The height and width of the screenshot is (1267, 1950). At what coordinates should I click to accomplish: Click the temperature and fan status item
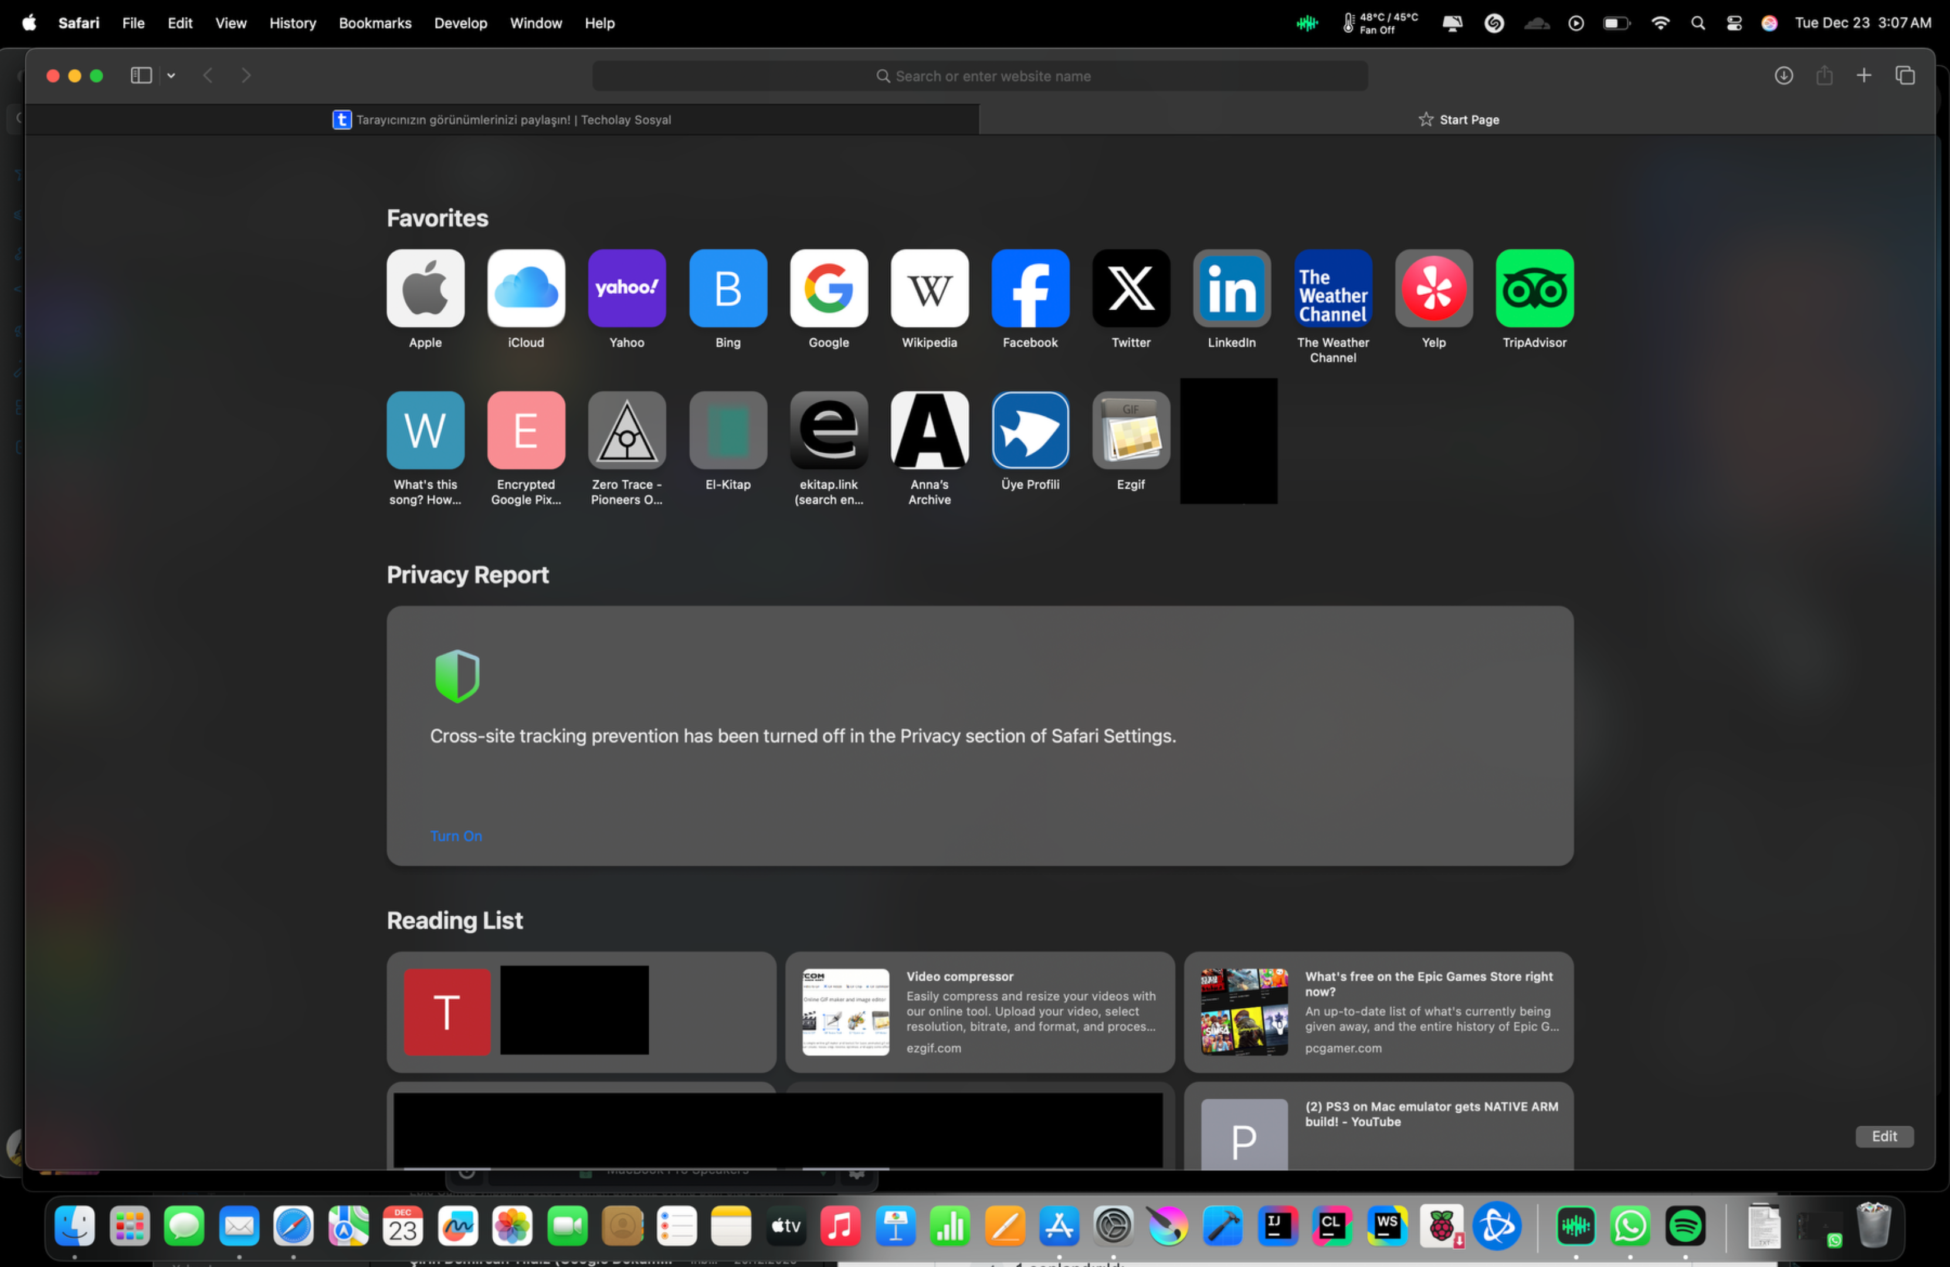point(1380,23)
